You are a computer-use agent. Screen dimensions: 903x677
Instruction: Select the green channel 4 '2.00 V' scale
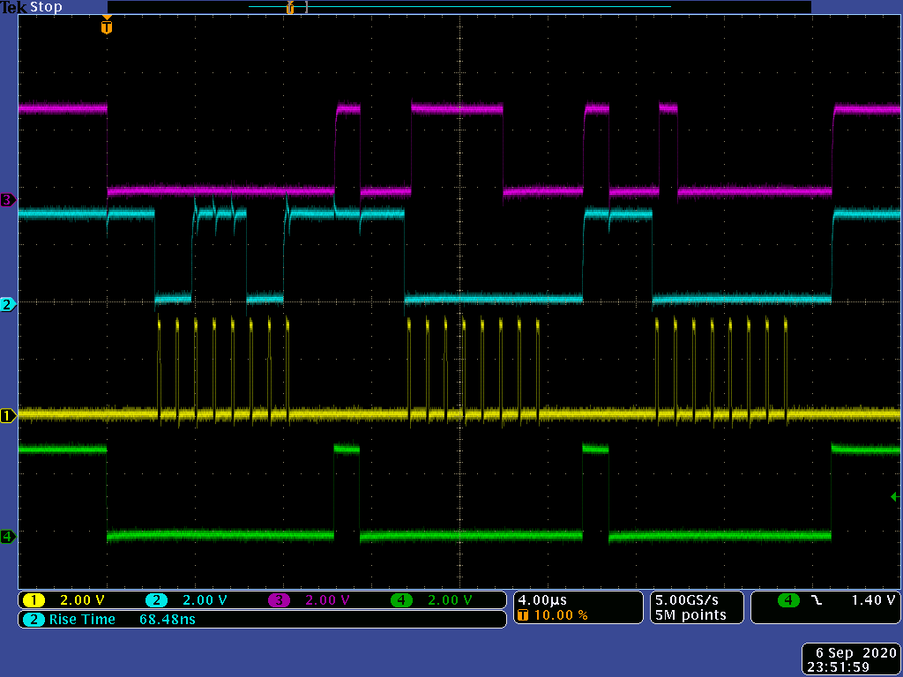pos(451,600)
